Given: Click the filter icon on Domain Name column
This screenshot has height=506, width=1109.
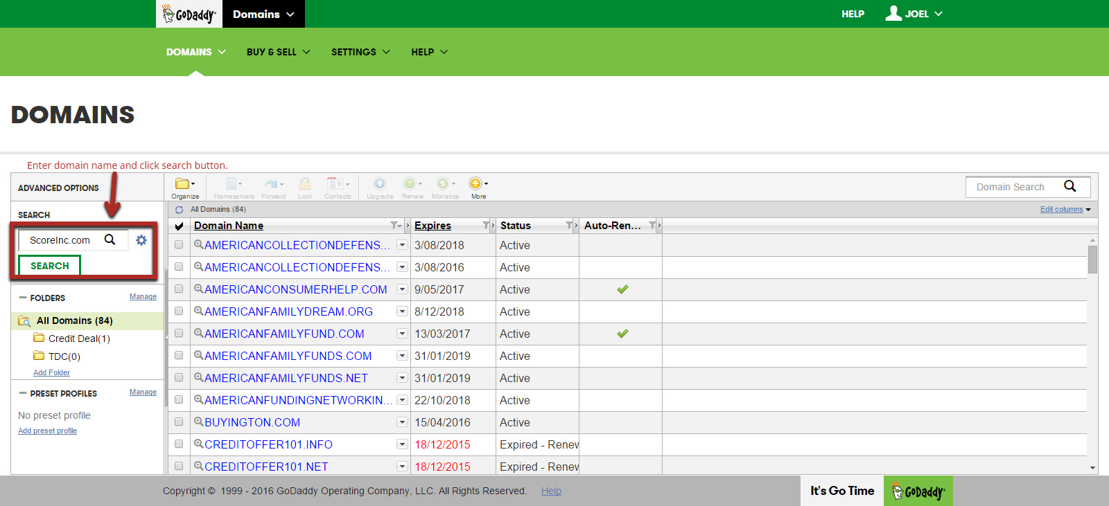Looking at the screenshot, I should pyautogui.click(x=394, y=226).
